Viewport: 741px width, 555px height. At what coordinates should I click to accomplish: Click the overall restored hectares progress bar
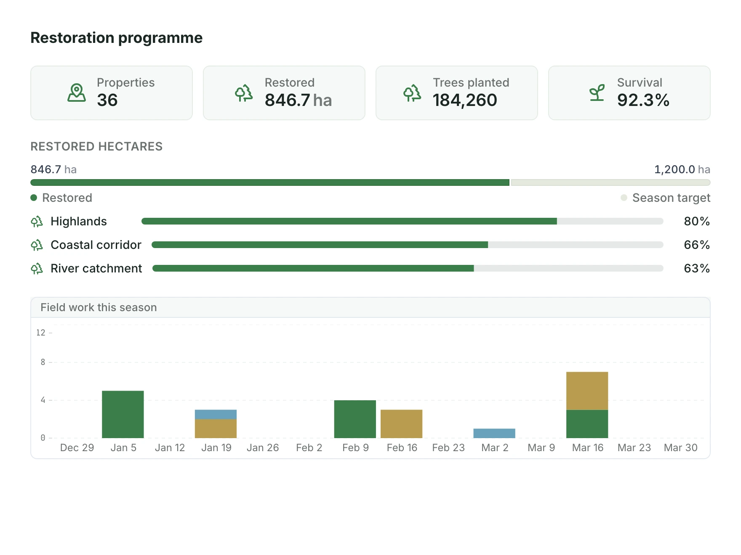coord(370,182)
